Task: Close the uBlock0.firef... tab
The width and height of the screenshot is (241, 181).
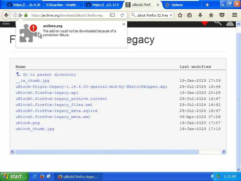Action: pos(158,5)
